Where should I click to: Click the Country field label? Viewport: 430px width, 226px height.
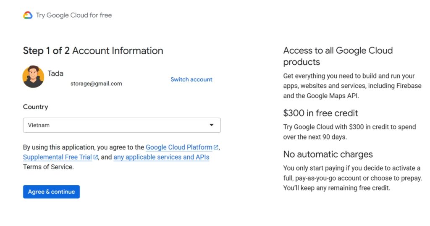35,107
